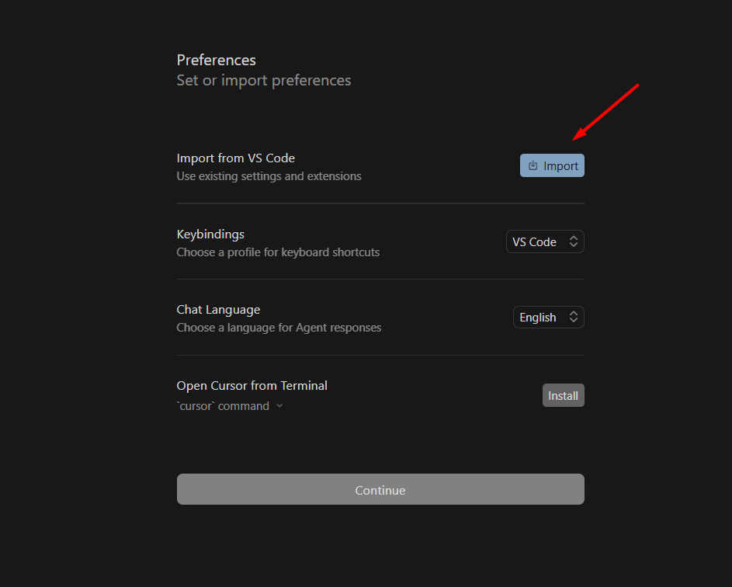Click the Use existing settings and extensions text

pos(269,176)
